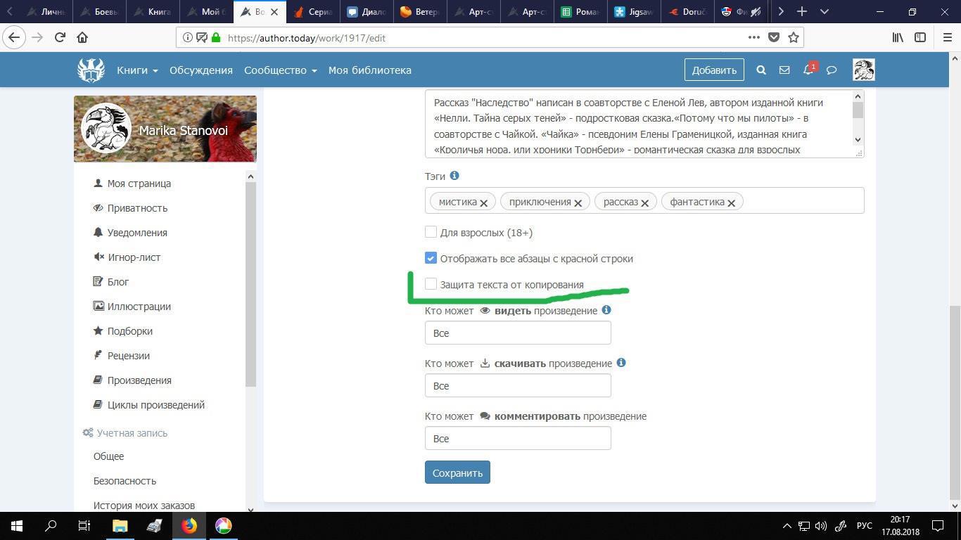Enable Для взрослых (18+) checkbox

coord(431,232)
